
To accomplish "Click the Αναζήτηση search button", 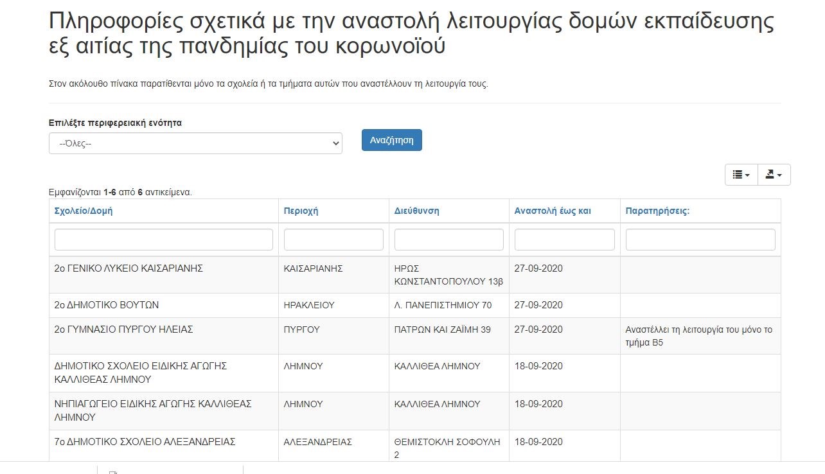I will (391, 140).
